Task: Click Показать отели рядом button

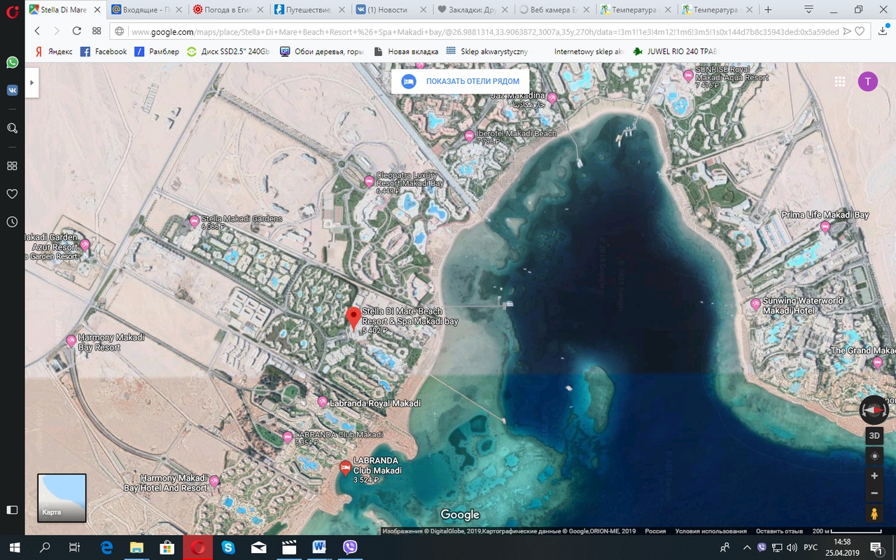Action: 461,81
